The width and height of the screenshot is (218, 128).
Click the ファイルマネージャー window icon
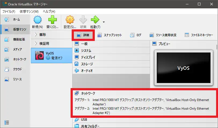pos(187,35)
